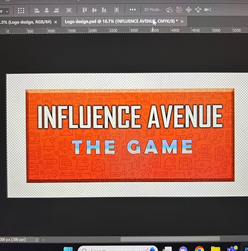Select Align Vertical Centers icon
This screenshot has width=248, height=251.
(94, 10)
